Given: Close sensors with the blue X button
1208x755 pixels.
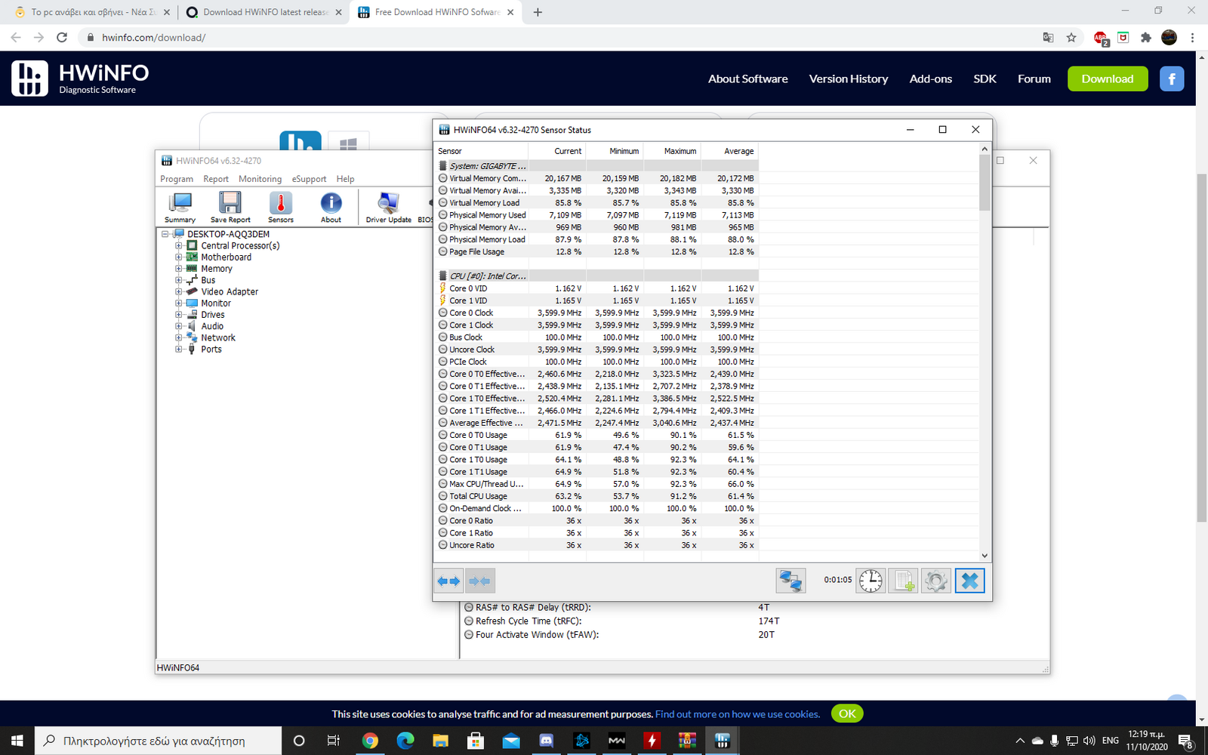Looking at the screenshot, I should click(x=969, y=581).
